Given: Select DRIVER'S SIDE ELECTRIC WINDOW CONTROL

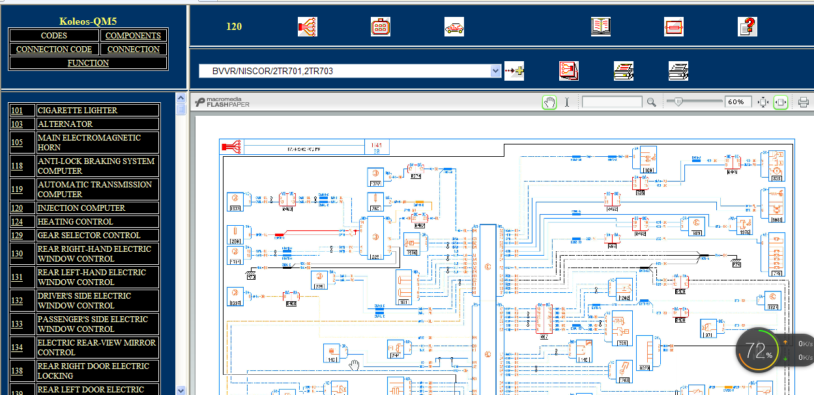Looking at the screenshot, I should [x=98, y=301].
